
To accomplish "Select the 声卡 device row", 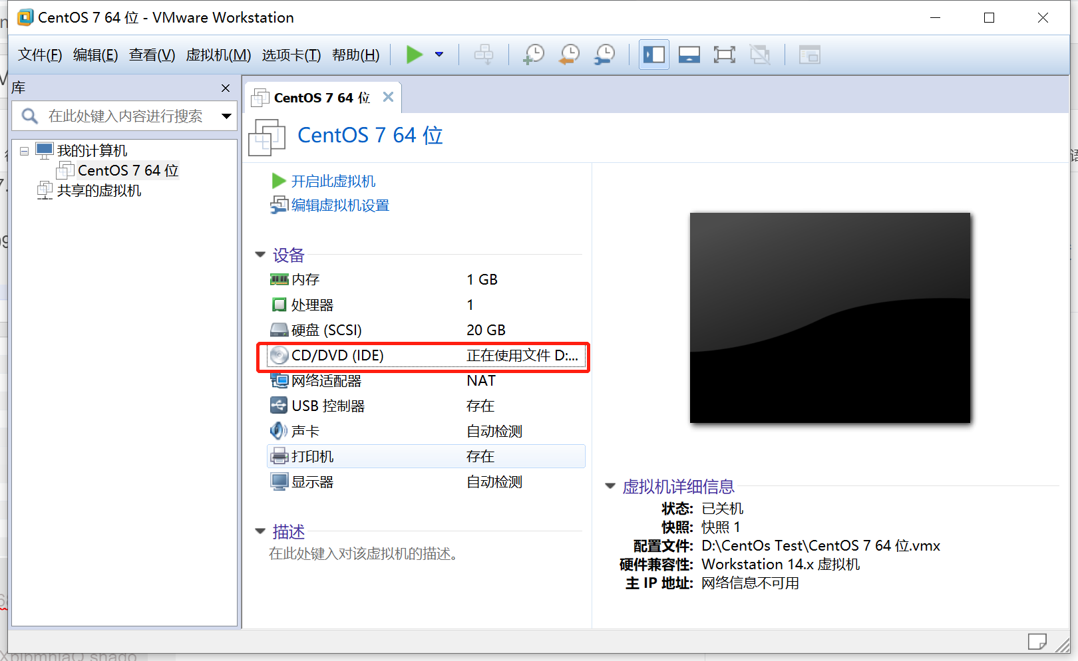I will 426,432.
